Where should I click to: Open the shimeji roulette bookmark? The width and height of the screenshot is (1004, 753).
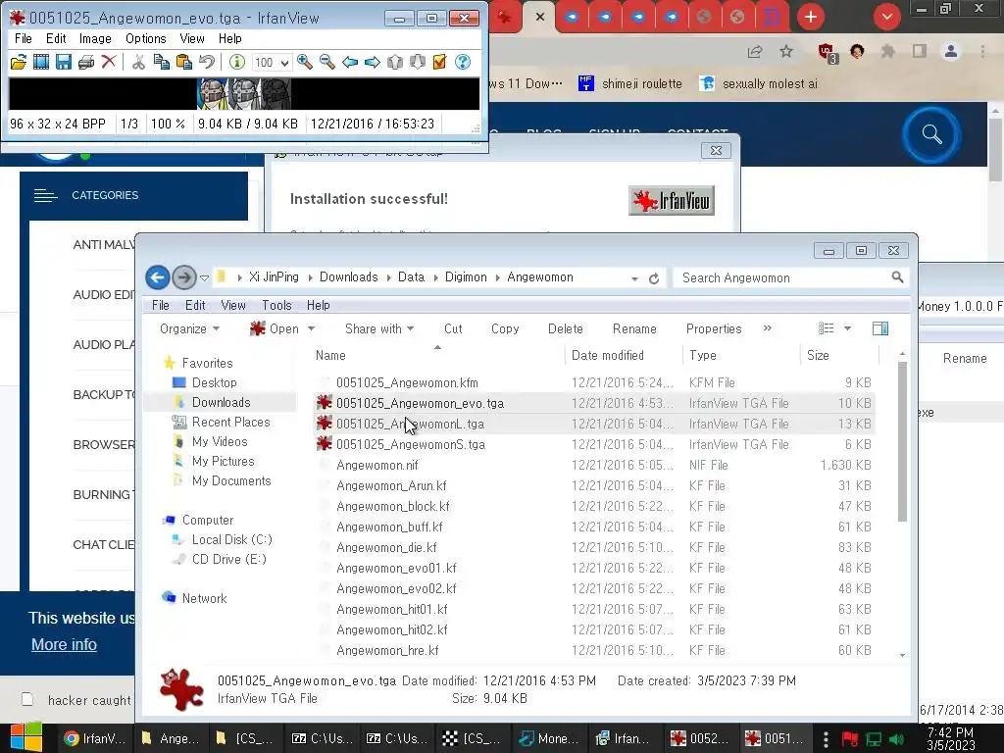click(x=630, y=83)
